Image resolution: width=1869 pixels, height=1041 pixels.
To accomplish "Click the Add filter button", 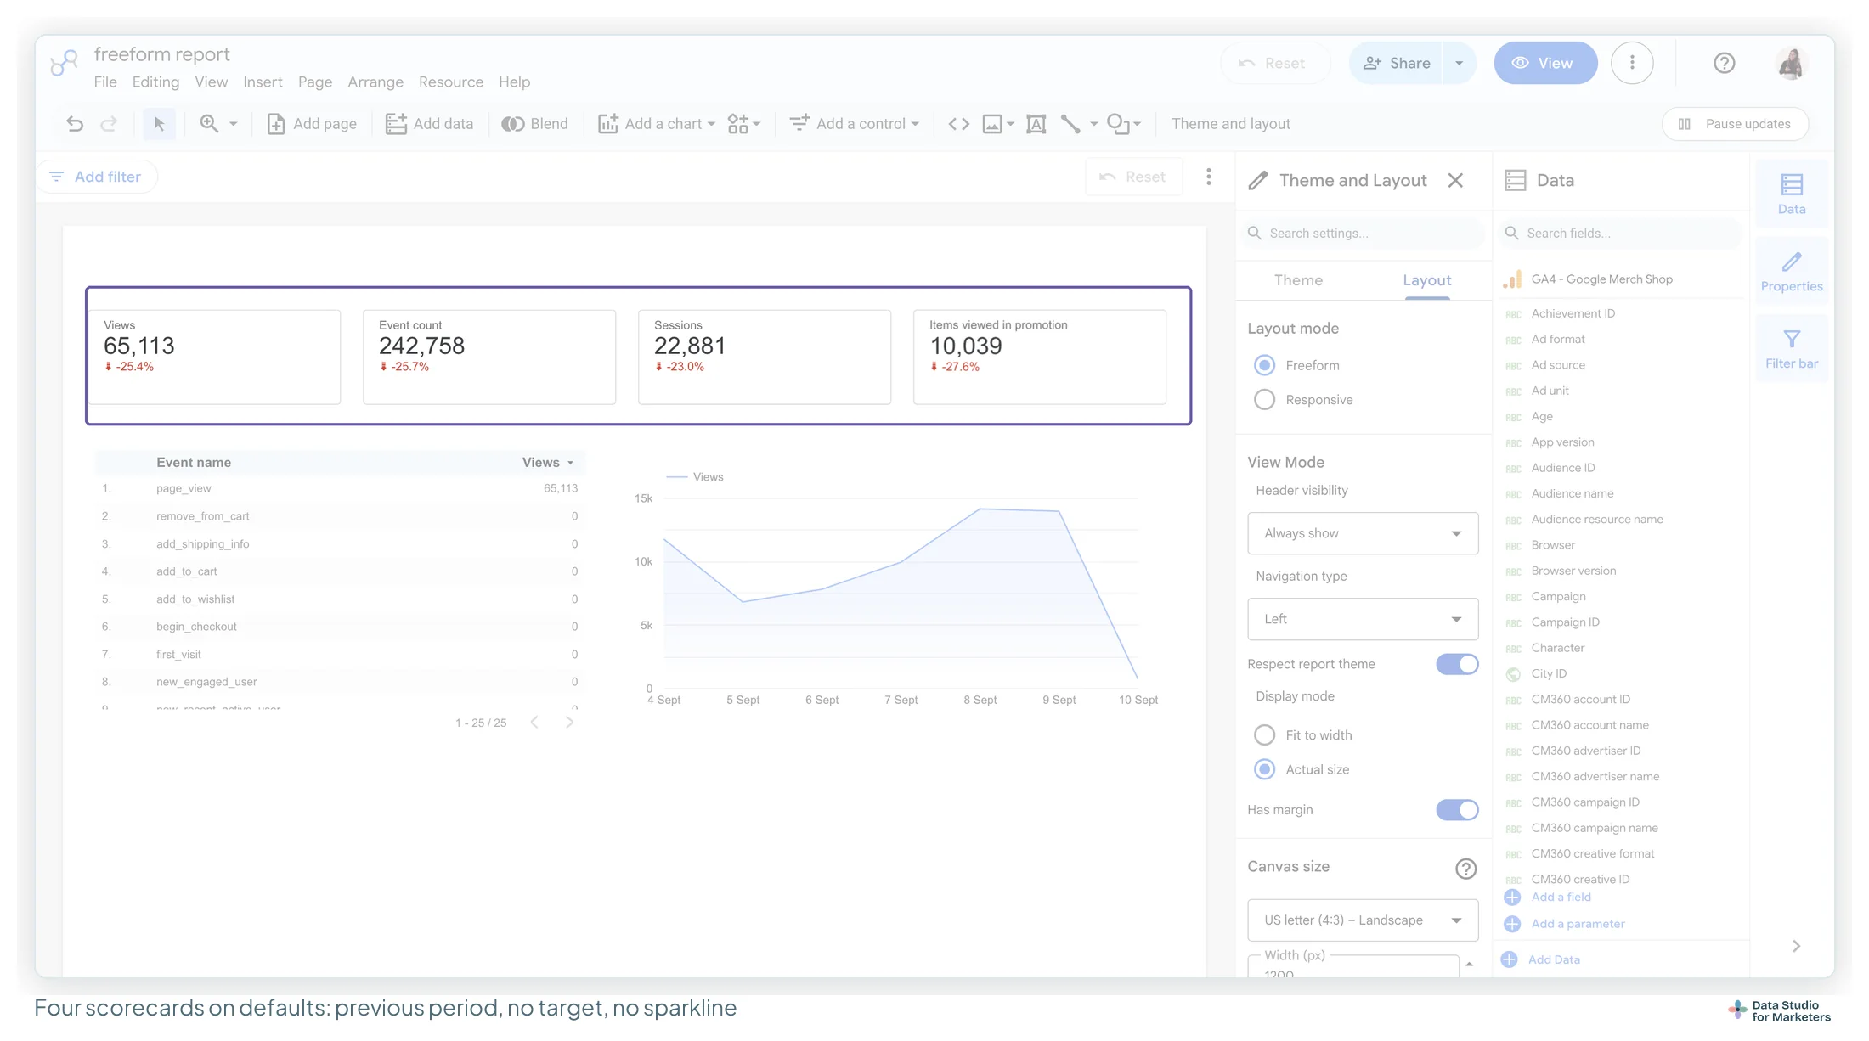I will (96, 177).
